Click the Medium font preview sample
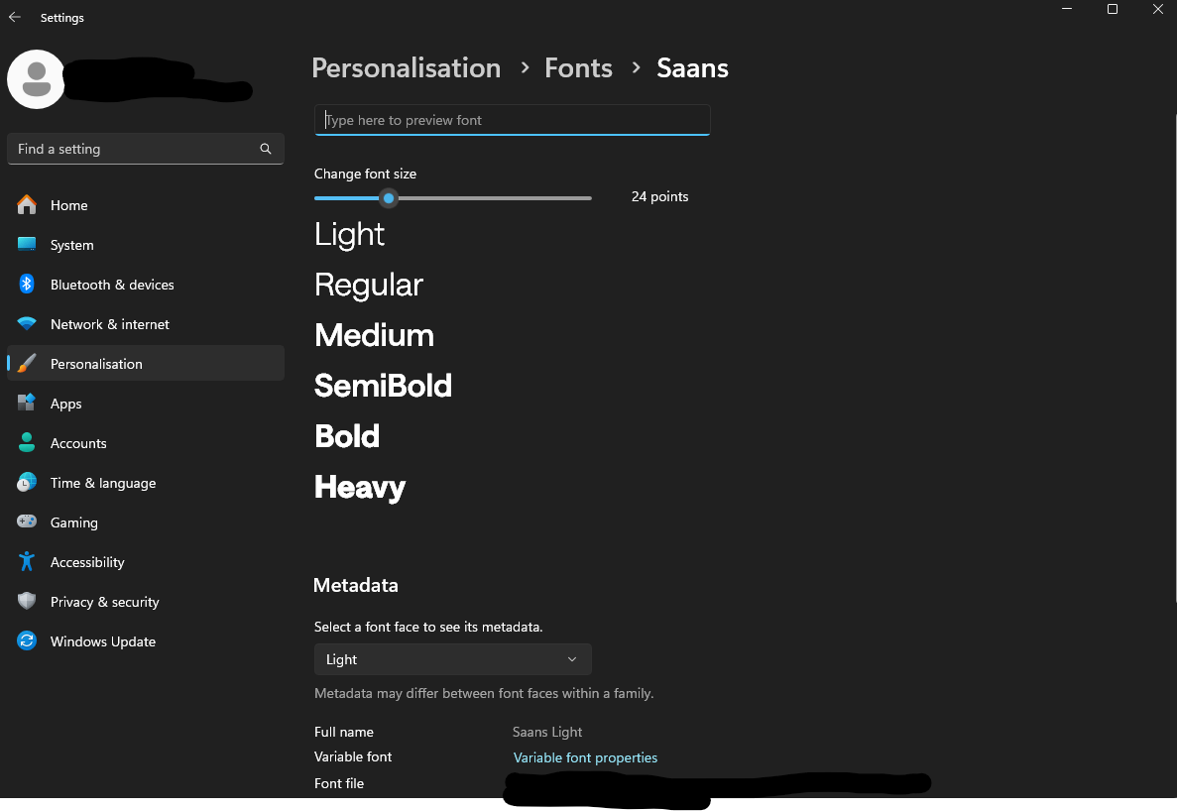Screen dimensions: 1177x811 point(374,335)
